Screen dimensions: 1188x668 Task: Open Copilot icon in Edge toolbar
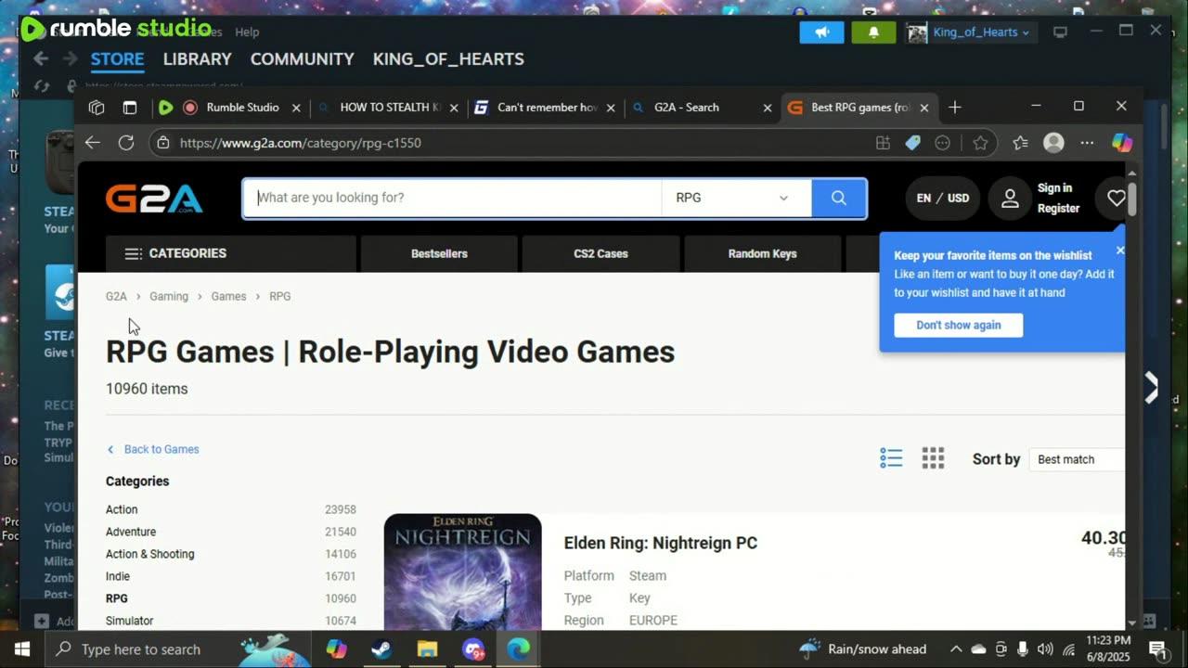click(1122, 143)
